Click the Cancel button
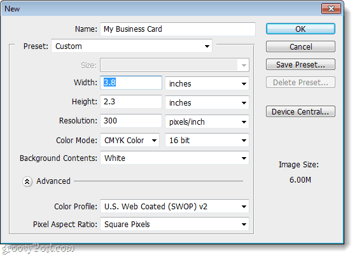The height and width of the screenshot is (257, 357). (300, 46)
